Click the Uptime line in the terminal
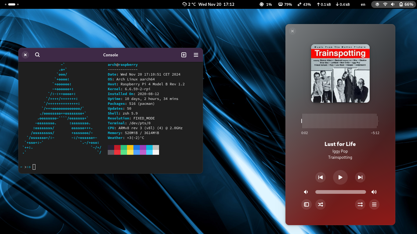 143,99
